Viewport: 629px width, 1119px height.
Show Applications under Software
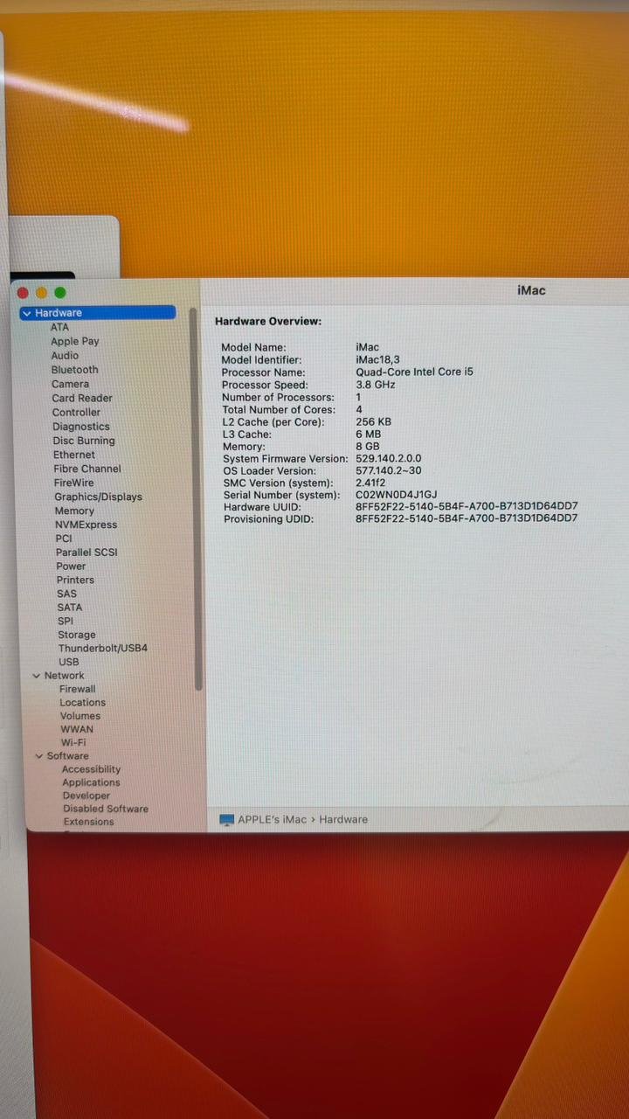tap(91, 782)
